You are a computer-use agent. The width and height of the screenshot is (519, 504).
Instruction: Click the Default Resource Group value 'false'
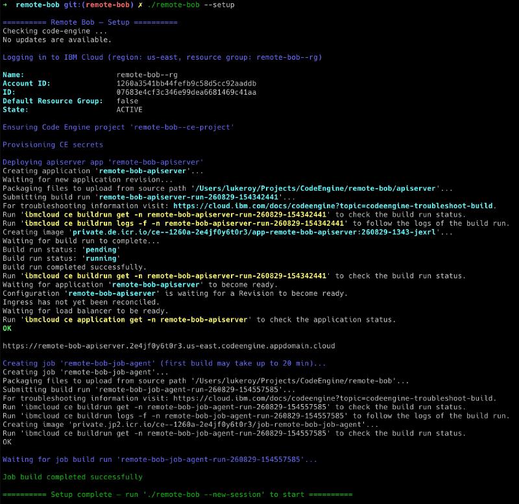(x=127, y=101)
